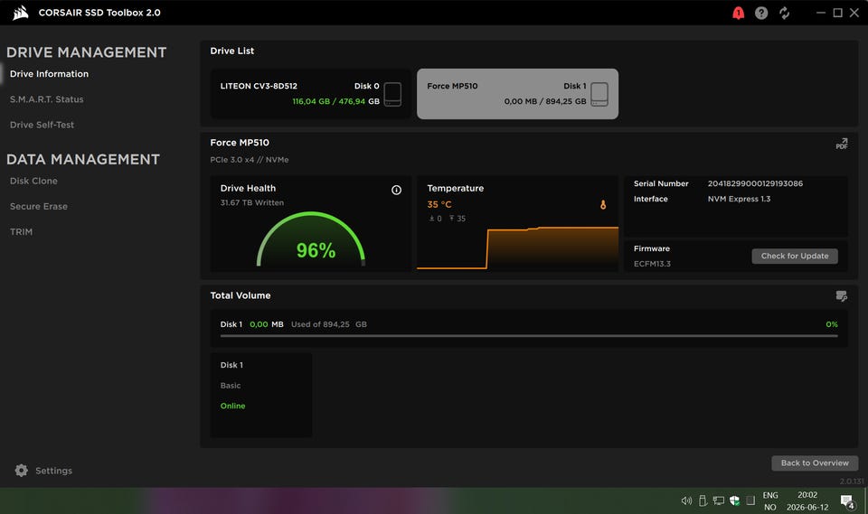Click the serial number 20418299000129193086
Image resolution: width=868 pixels, height=514 pixels.
click(755, 183)
